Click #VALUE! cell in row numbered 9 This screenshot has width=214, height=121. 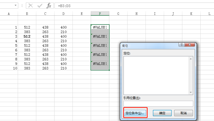(x=100, y=63)
